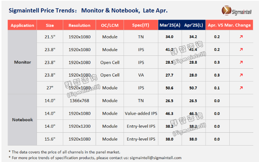This screenshot has width=259, height=162.
Task: Click the 50.7 April price
Action: pos(193,88)
